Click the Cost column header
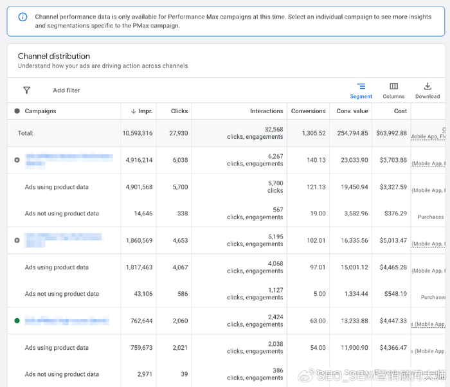The image size is (450, 387). point(400,111)
